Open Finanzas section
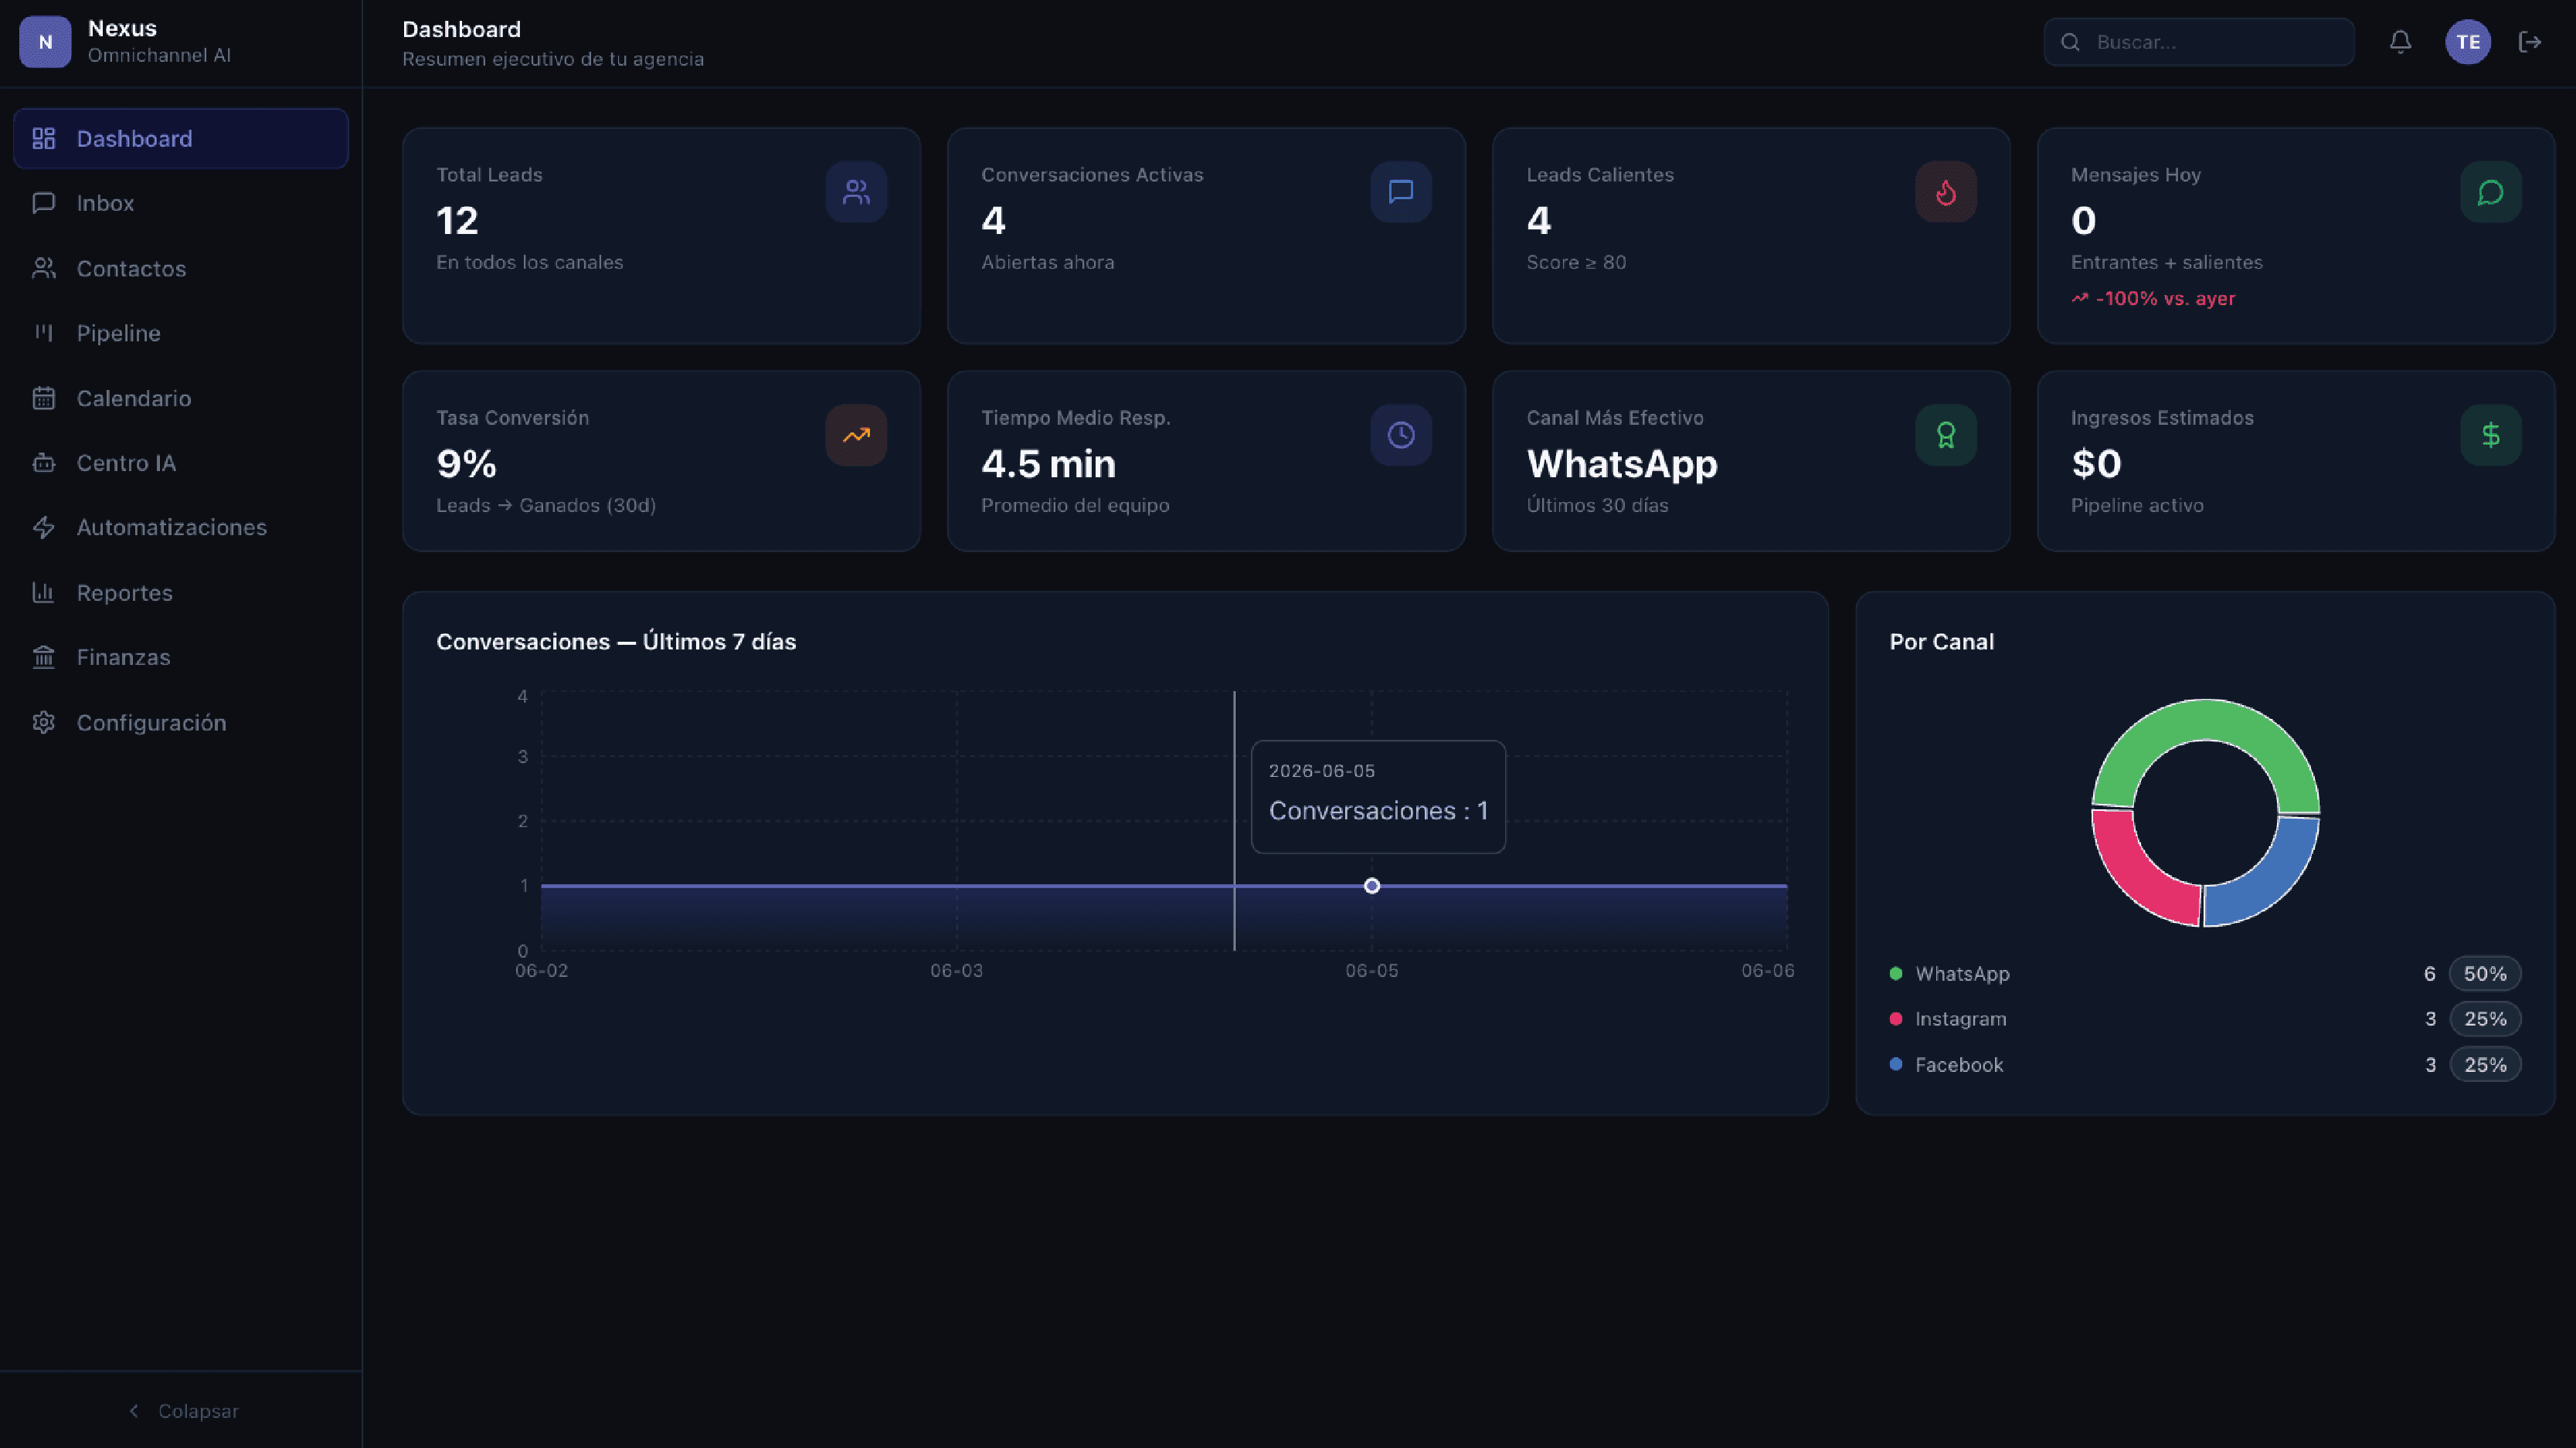The image size is (2576, 1448). [x=181, y=656]
